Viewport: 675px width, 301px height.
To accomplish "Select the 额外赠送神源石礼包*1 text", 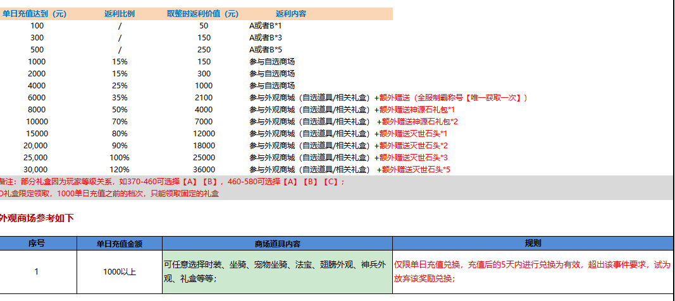I will pyautogui.click(x=414, y=110).
